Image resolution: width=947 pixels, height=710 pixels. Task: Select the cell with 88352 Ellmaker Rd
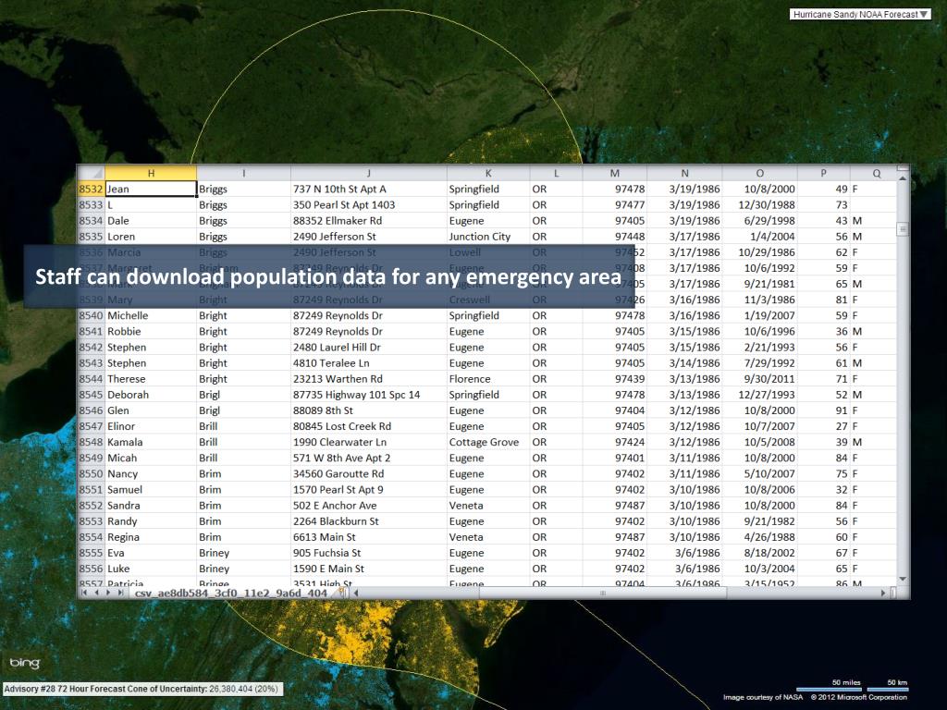click(x=368, y=220)
